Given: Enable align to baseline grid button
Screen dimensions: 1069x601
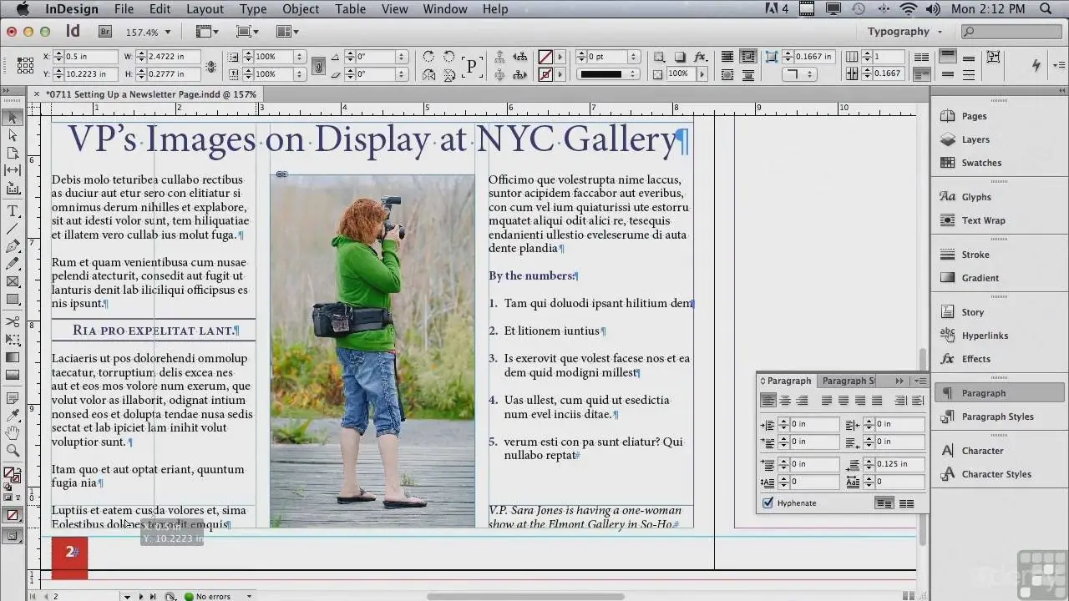Looking at the screenshot, I should 906,503.
